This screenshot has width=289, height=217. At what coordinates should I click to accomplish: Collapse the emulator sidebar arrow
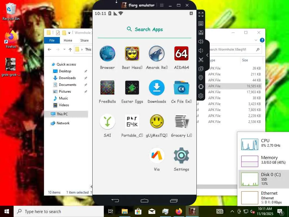click(x=207, y=55)
